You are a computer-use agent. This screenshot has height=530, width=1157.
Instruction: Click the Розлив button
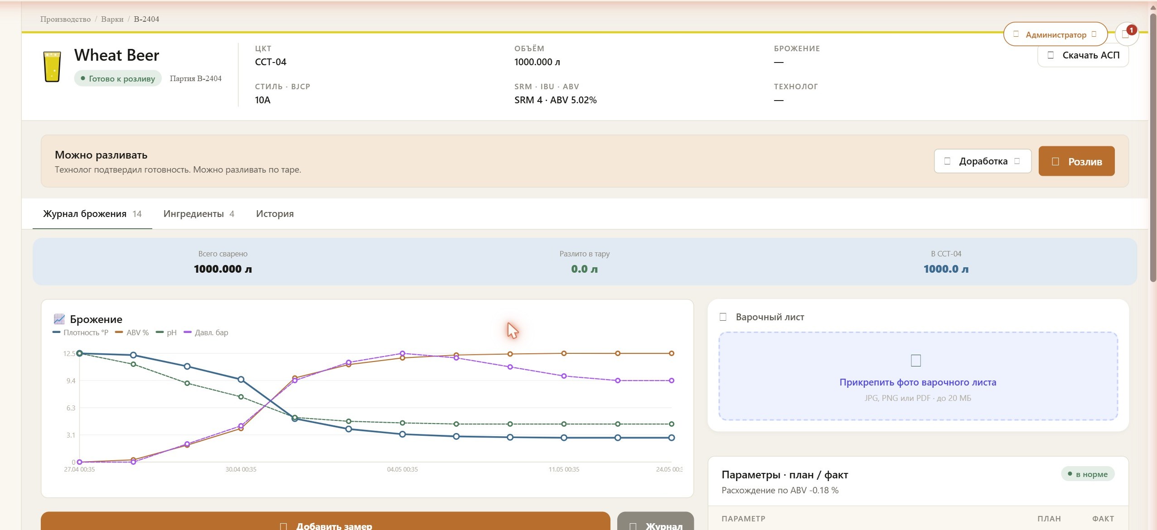click(1076, 161)
